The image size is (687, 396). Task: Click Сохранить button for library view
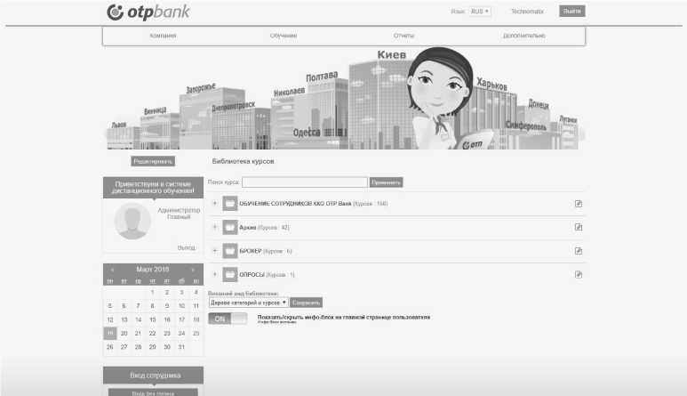307,303
